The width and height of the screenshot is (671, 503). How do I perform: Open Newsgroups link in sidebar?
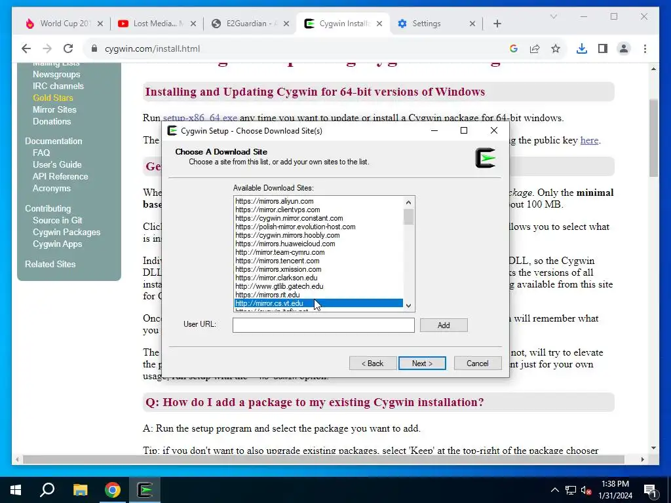point(56,75)
